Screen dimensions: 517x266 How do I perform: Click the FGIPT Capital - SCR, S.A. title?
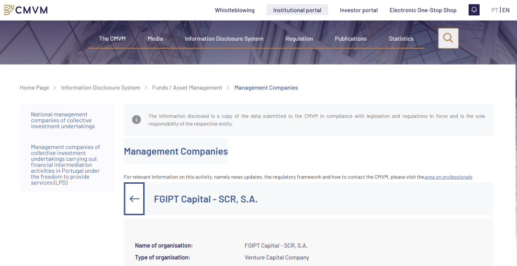pos(206,199)
